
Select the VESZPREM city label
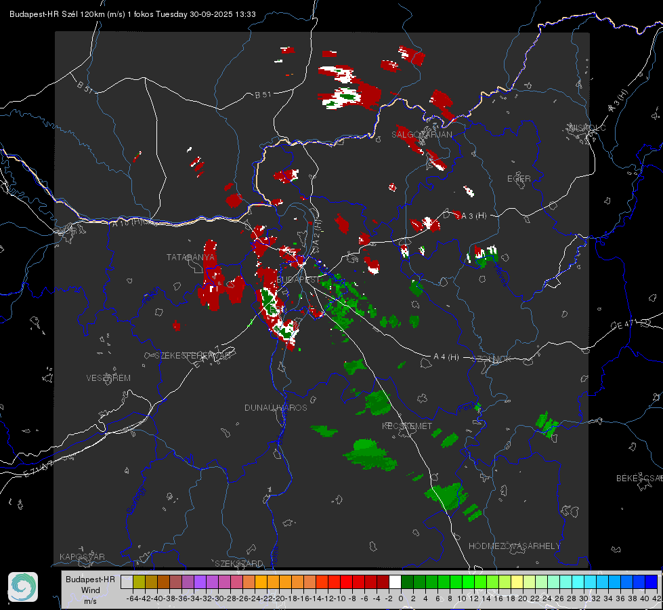(108, 378)
